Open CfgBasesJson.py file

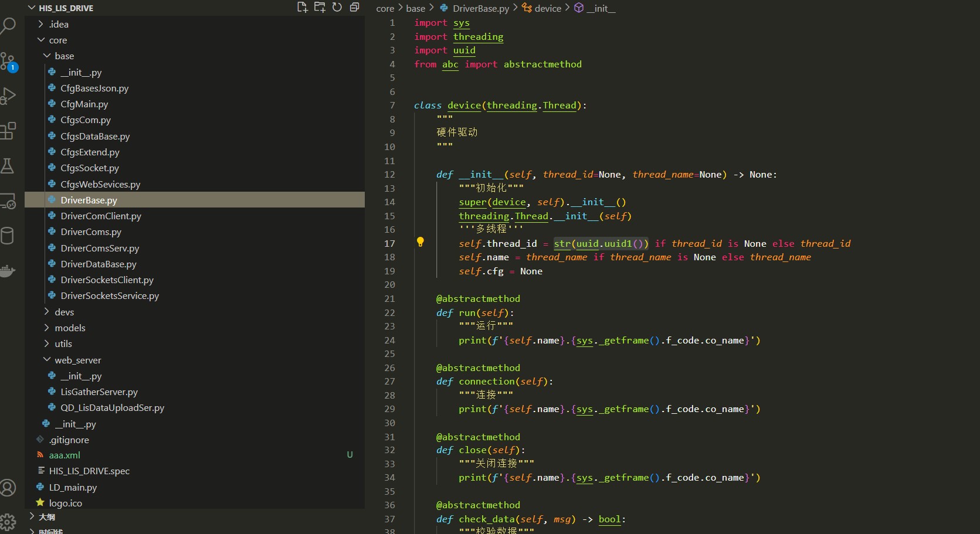94,88
